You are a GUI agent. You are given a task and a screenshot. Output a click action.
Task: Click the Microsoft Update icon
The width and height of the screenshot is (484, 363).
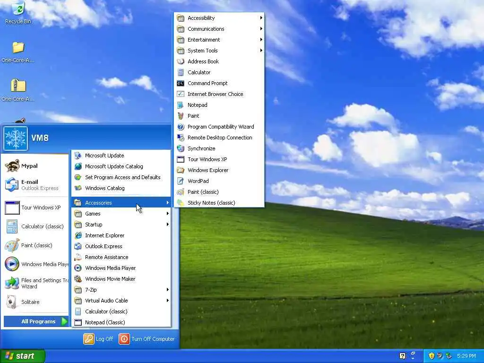click(78, 156)
